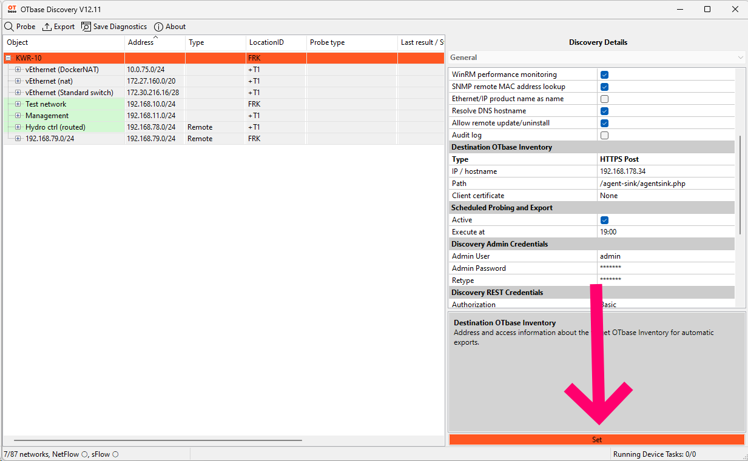Expand vEthernet (DockerNAT) node
This screenshot has width=748, height=461.
(x=18, y=70)
